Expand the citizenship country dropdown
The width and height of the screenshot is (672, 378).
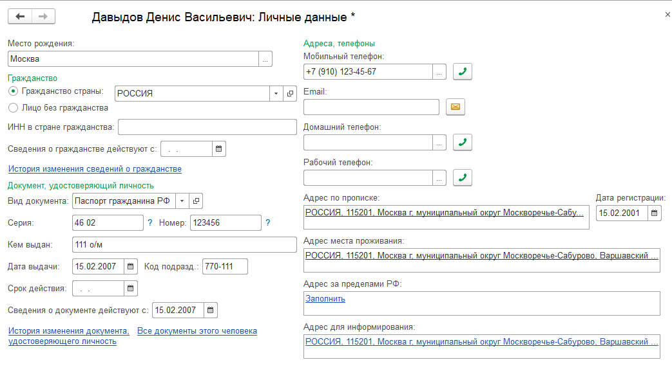276,93
